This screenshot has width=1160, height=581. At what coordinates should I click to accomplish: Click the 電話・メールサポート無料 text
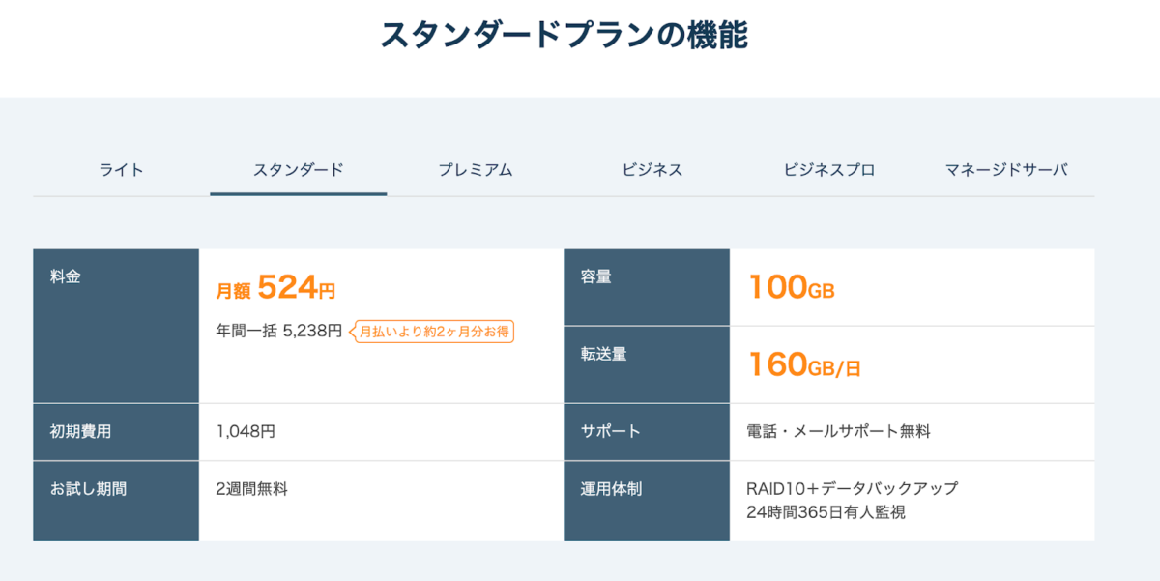[838, 432]
